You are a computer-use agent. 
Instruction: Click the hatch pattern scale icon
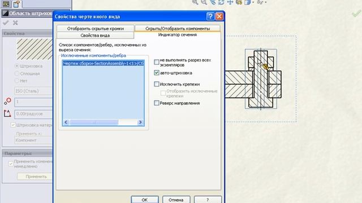click(x=7, y=101)
